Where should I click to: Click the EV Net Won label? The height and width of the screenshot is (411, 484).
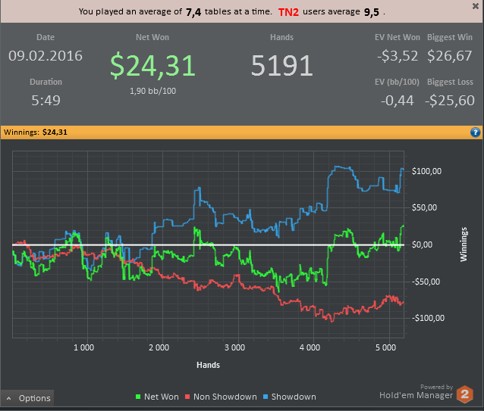point(398,37)
